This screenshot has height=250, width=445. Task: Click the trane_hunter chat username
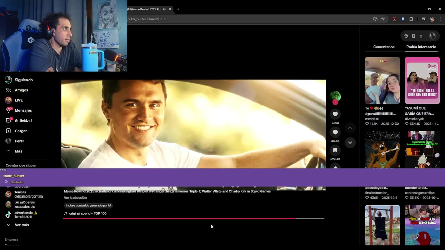14,176
